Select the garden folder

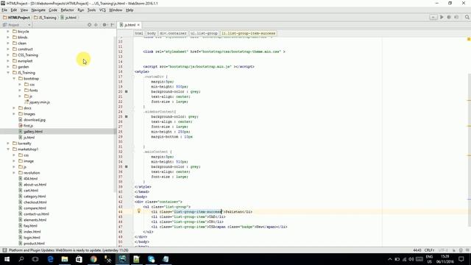point(23,67)
